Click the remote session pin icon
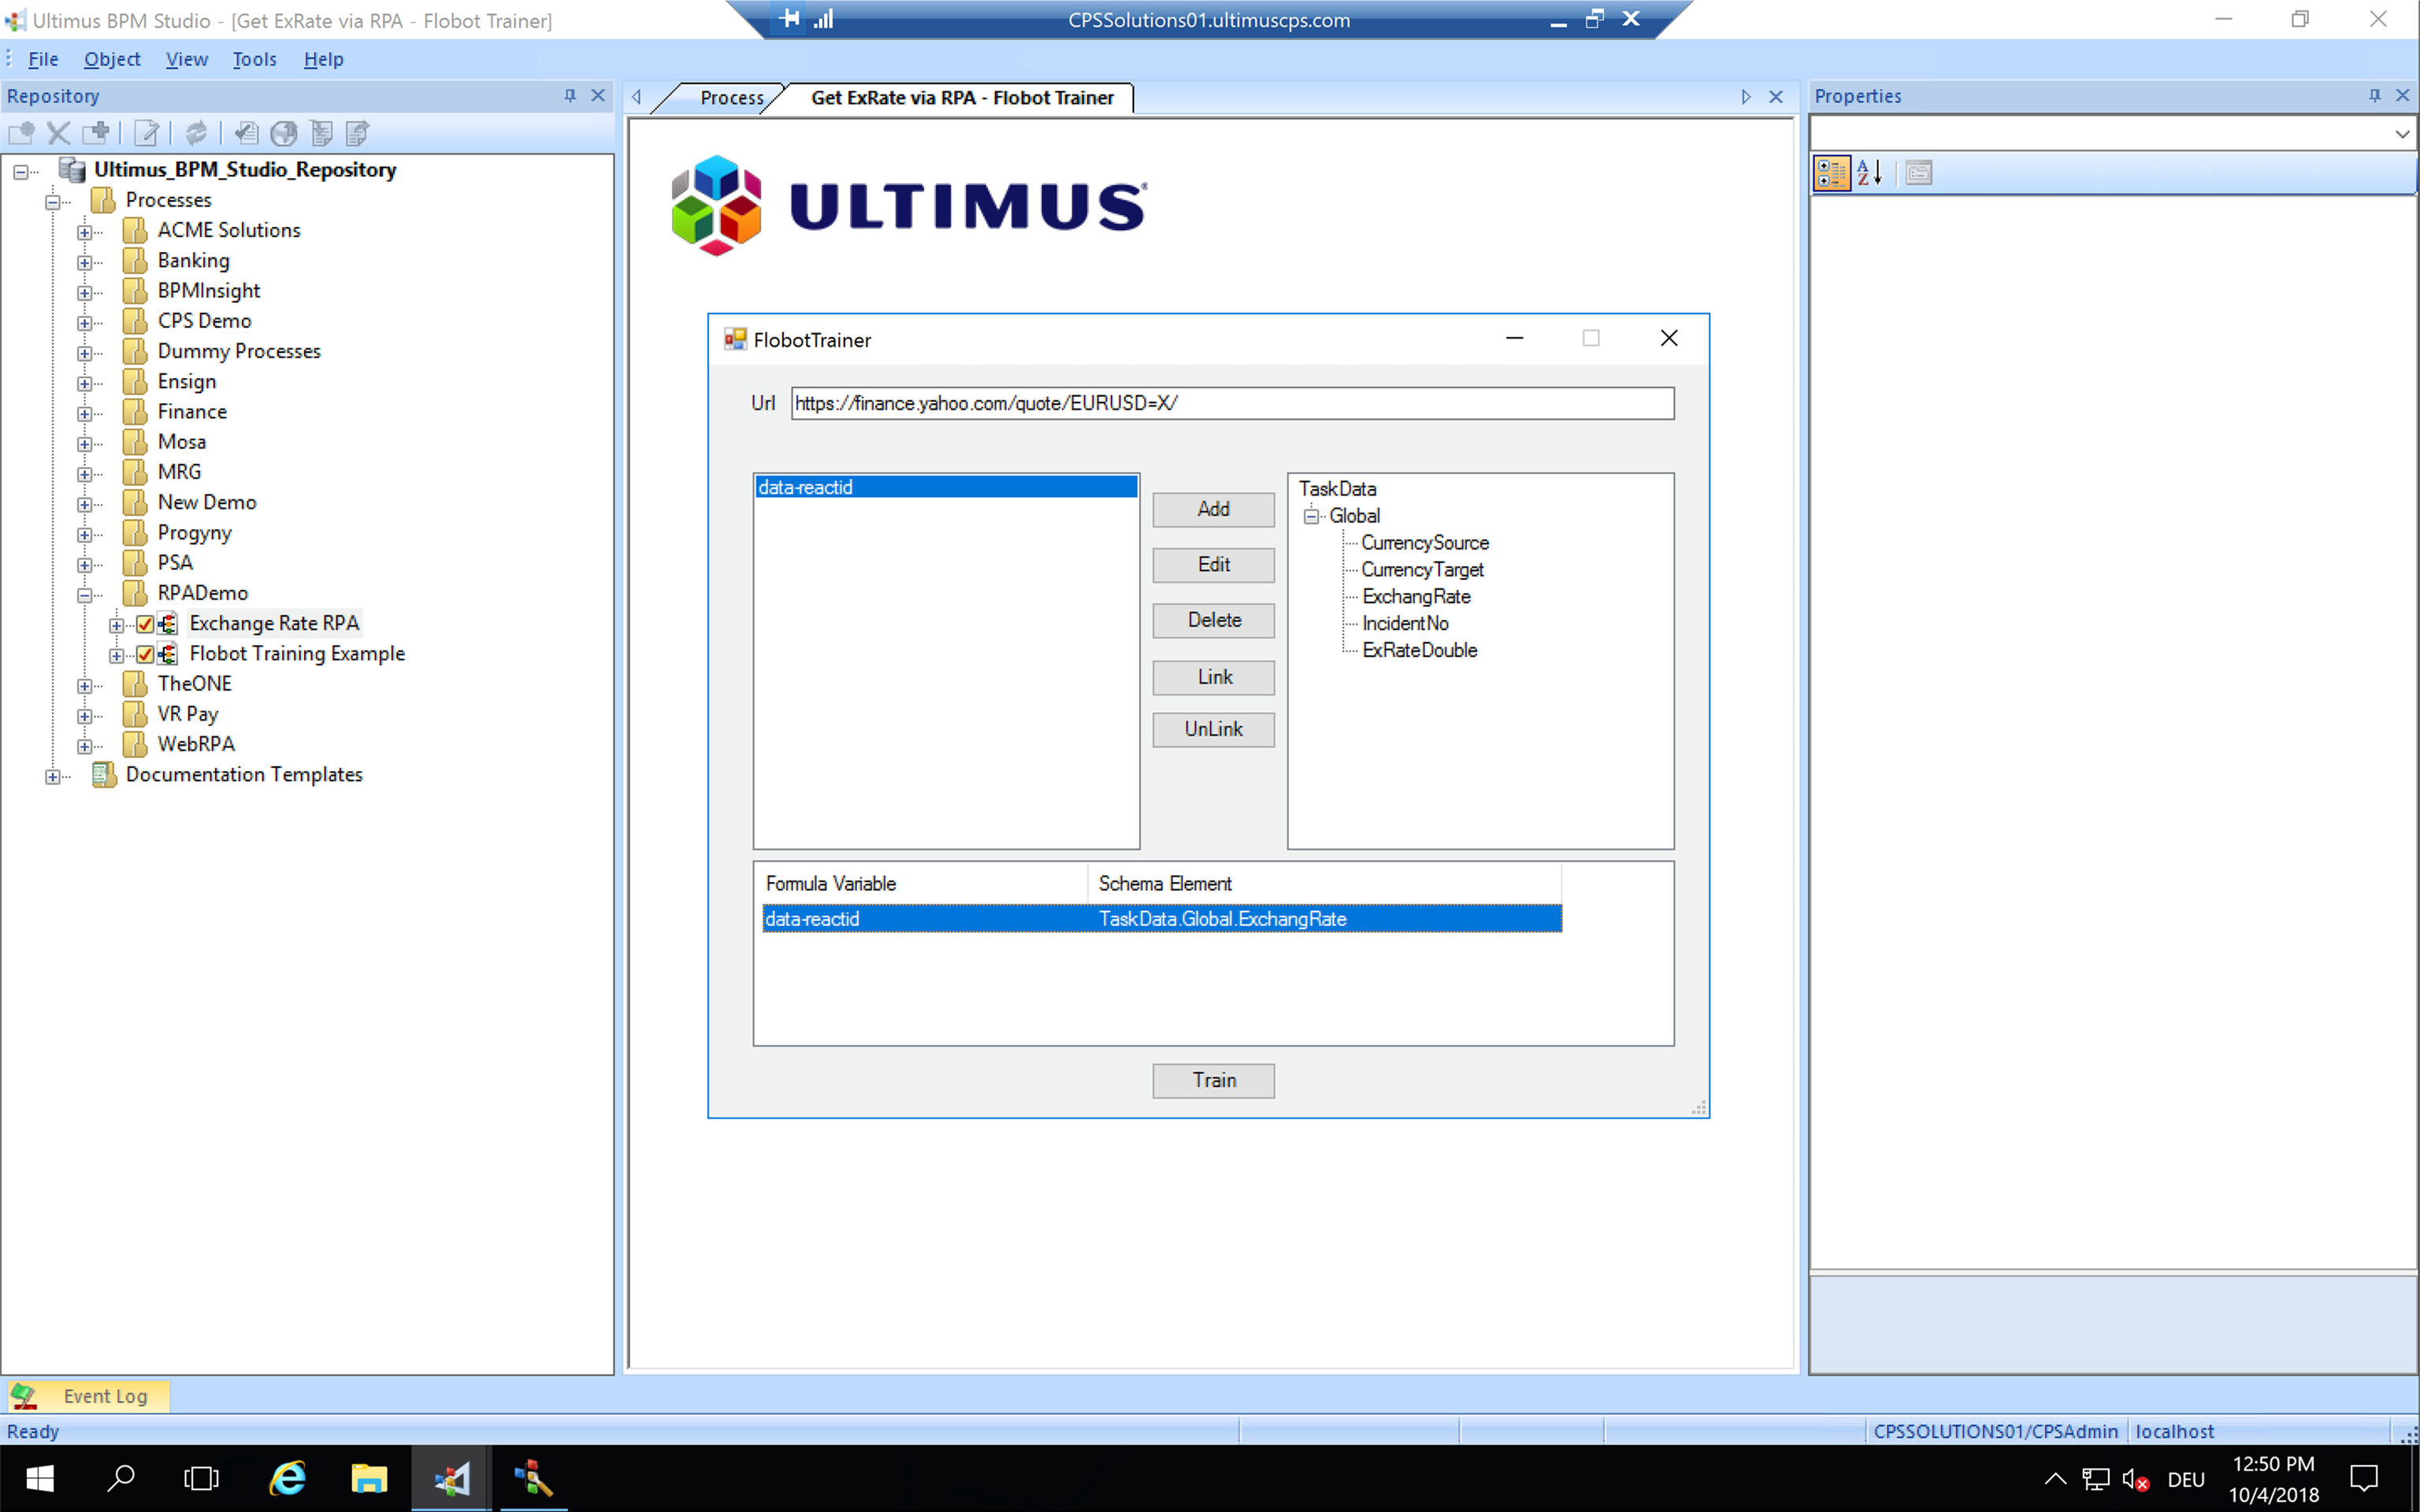 click(790, 19)
